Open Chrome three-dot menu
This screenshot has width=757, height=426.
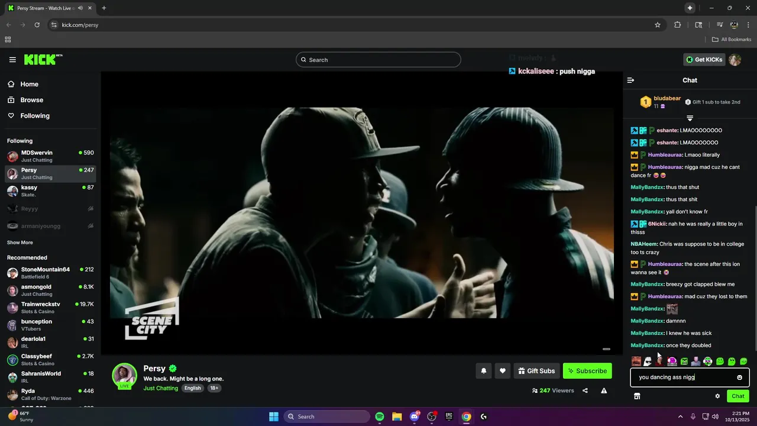[748, 25]
